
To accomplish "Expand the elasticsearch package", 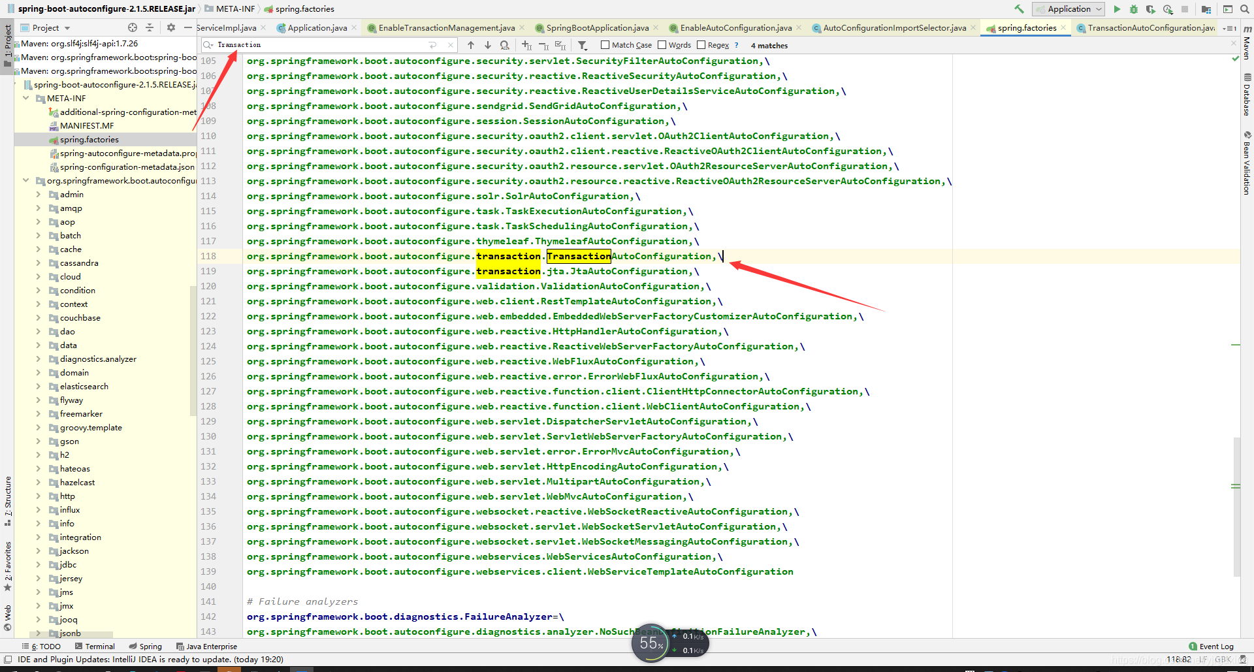I will 39,387.
